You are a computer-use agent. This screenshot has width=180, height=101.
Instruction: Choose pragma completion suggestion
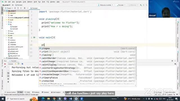click(x=87, y=49)
